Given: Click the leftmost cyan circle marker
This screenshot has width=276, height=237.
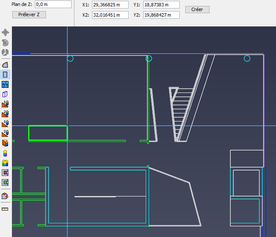Looking at the screenshot, I should tap(70, 58).
